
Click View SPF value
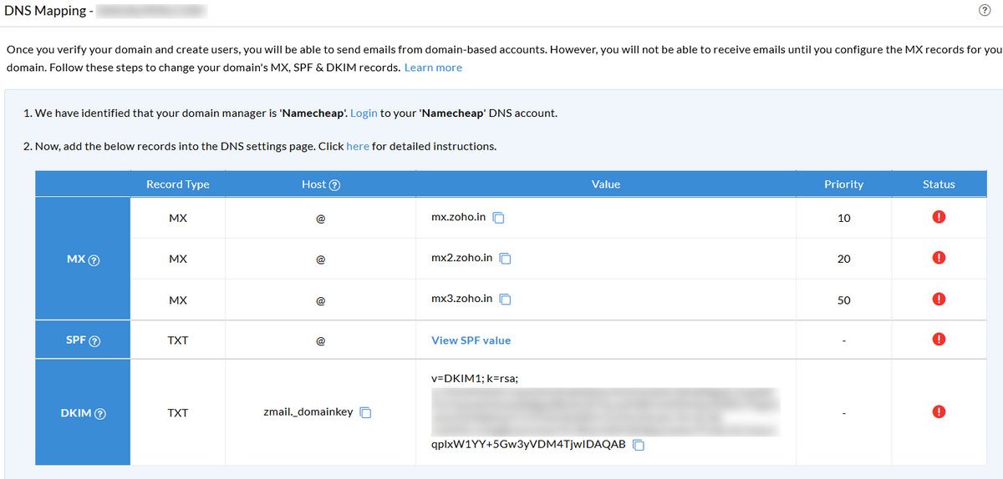(x=471, y=340)
